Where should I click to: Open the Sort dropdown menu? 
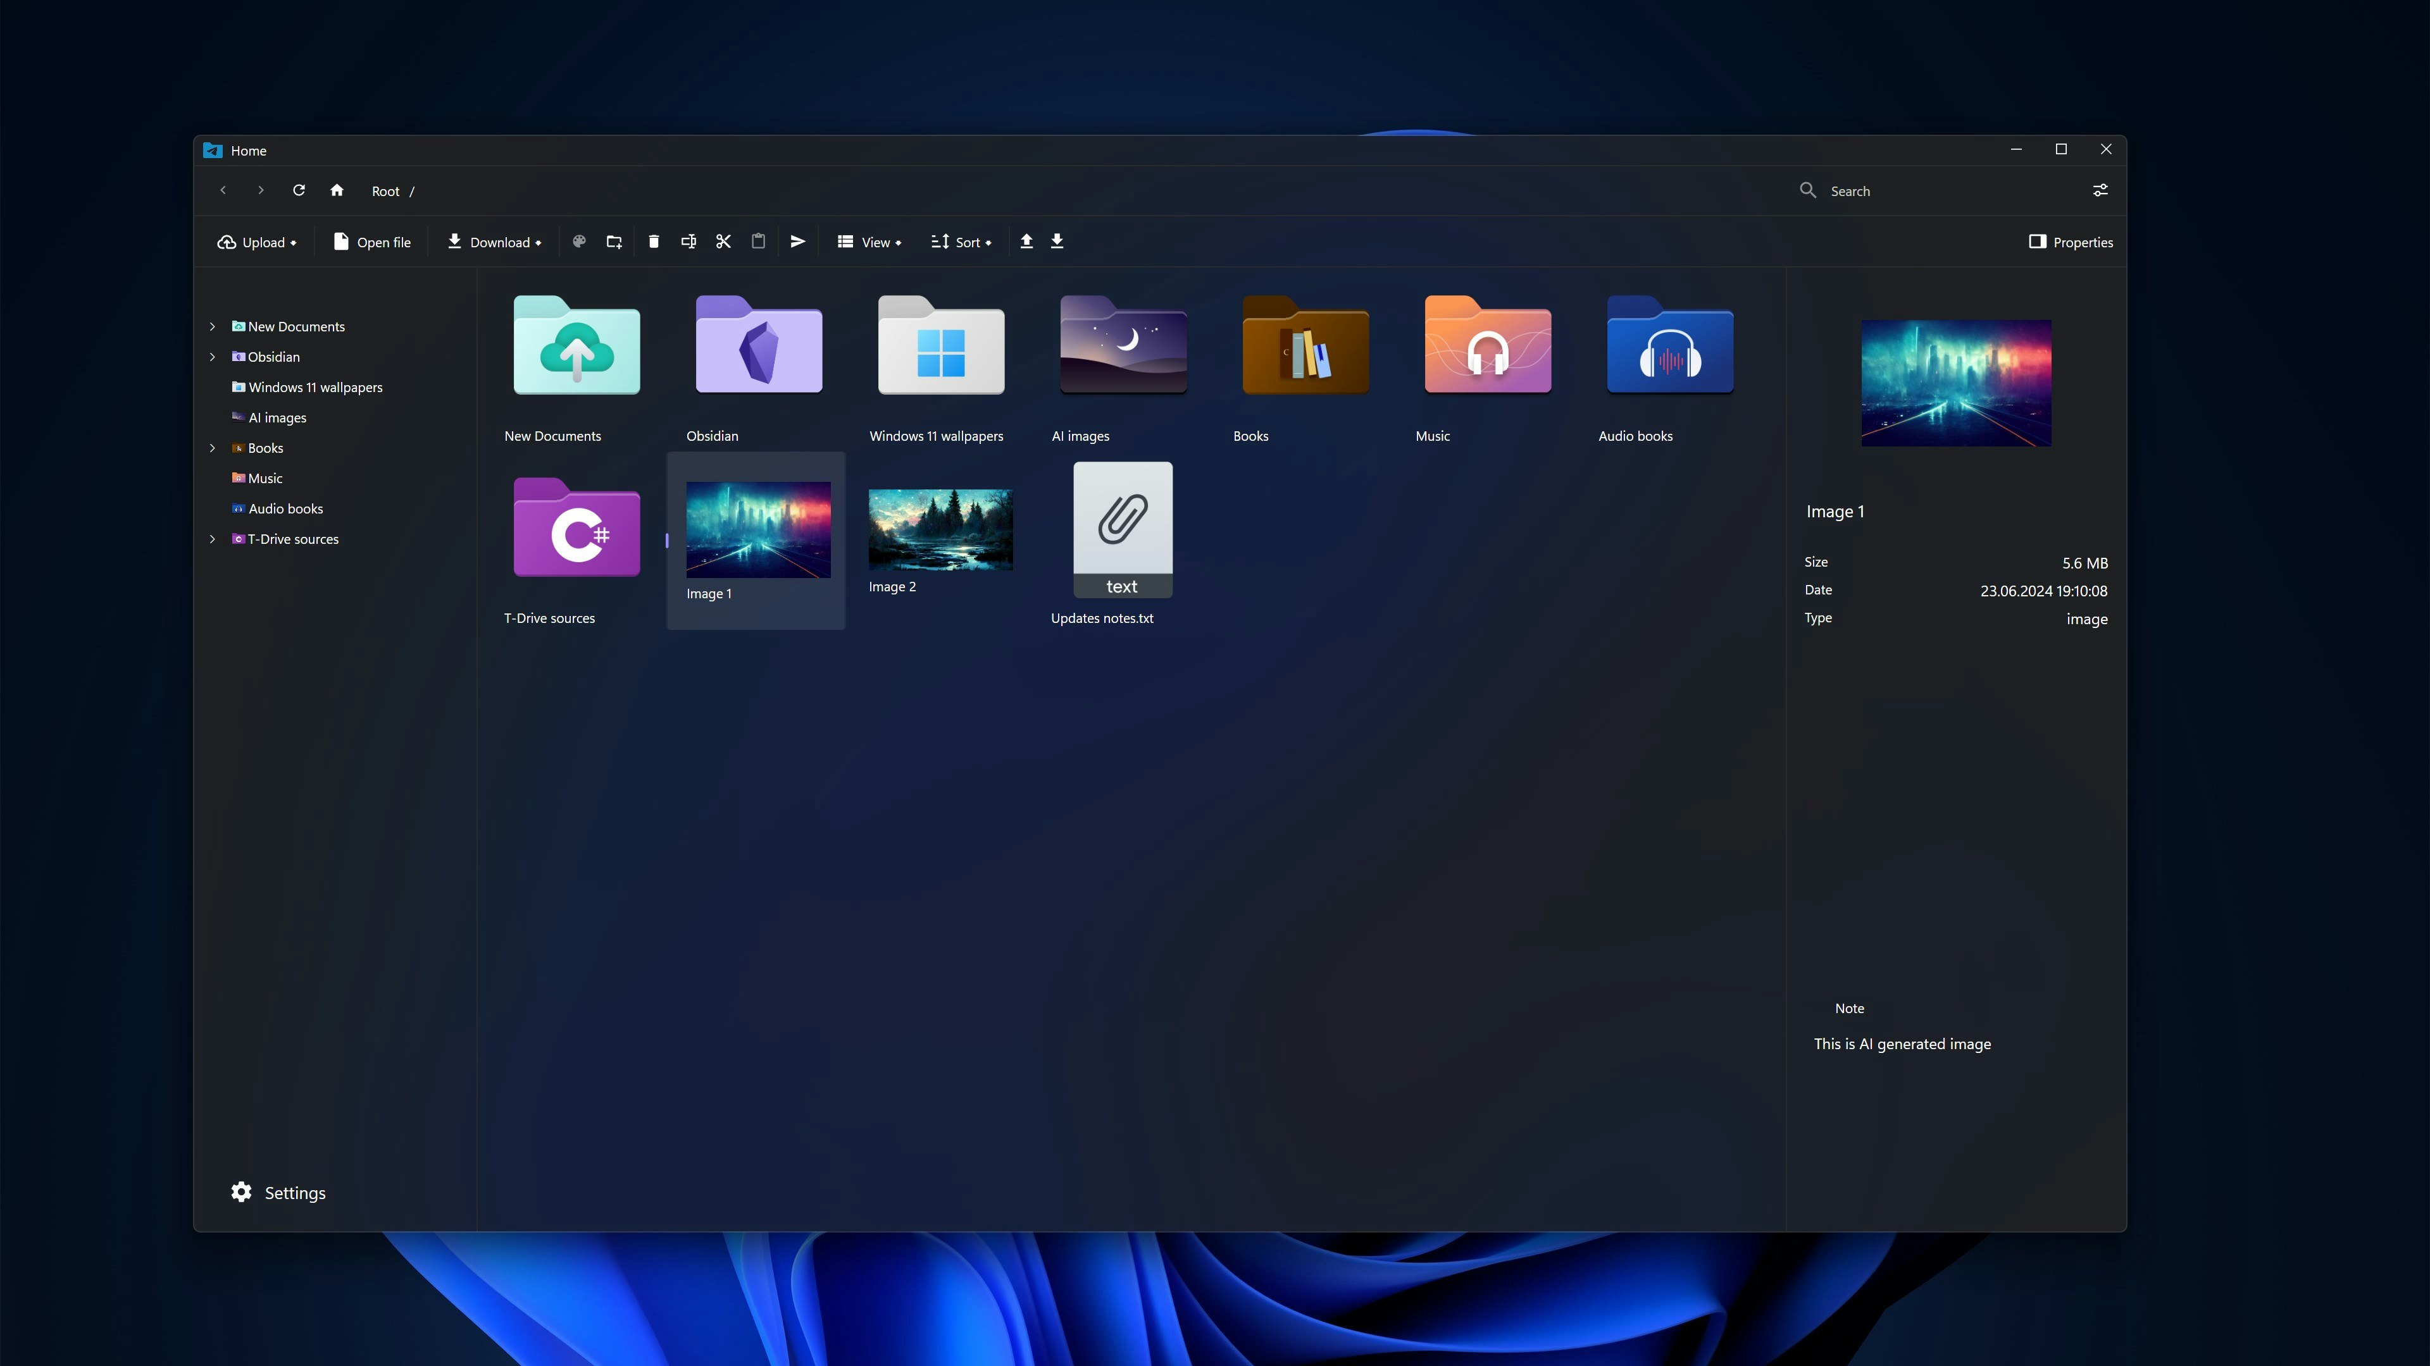click(x=961, y=242)
